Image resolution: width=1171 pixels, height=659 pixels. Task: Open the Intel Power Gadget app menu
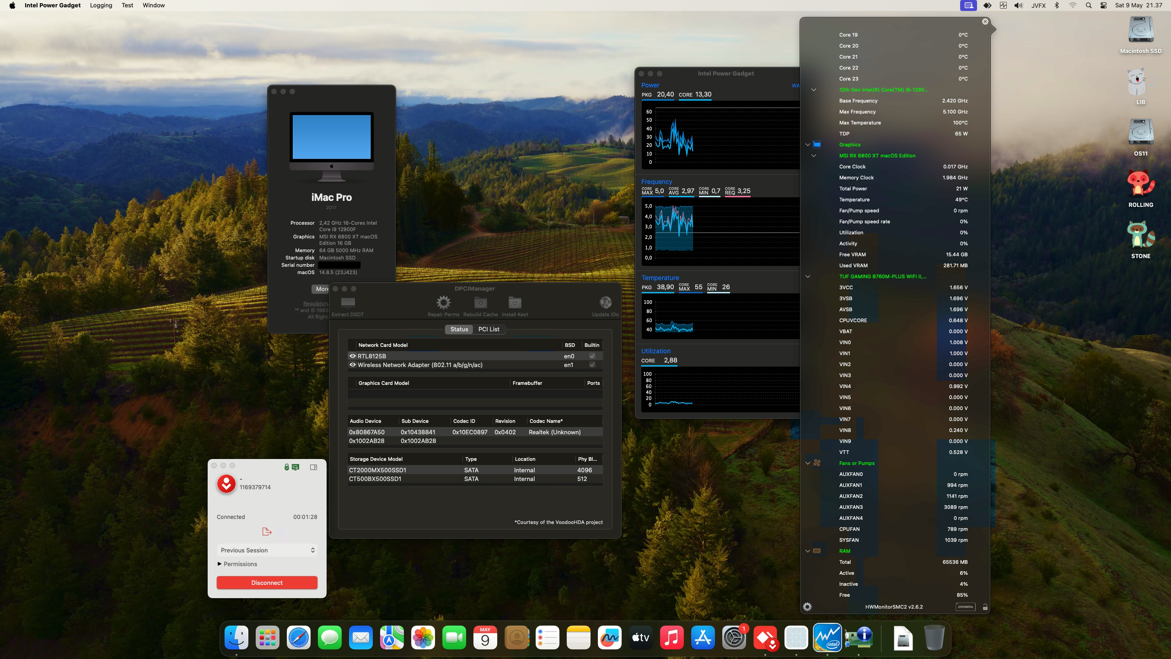pos(53,5)
